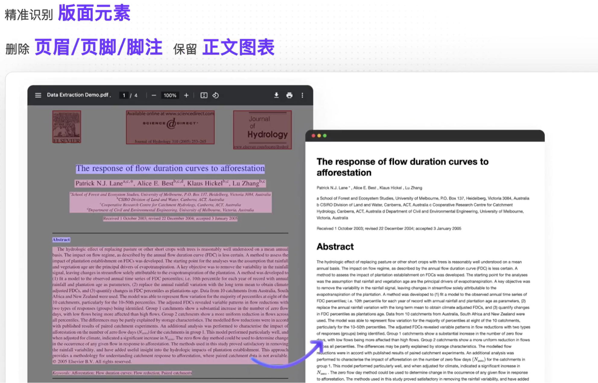Print the document using the printer icon
The image size is (598, 383).
pos(290,95)
